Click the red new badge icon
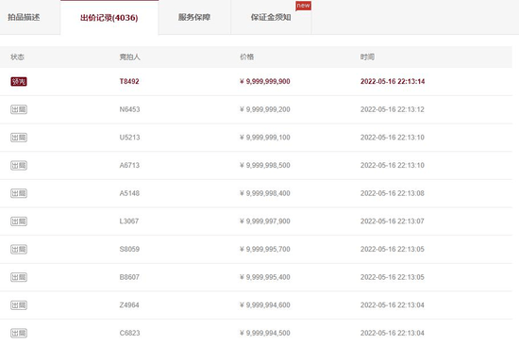 click(303, 6)
